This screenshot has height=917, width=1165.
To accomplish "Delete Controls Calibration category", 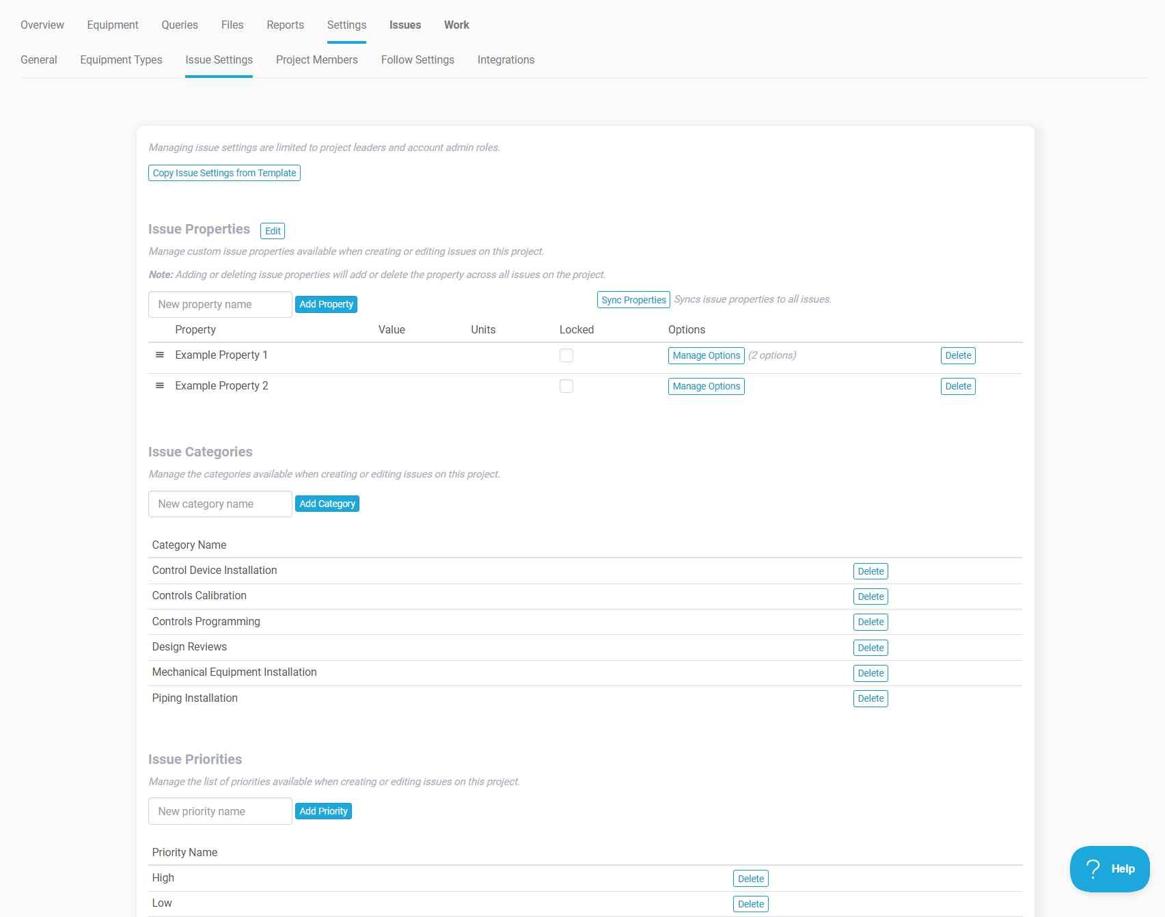I will 871,597.
